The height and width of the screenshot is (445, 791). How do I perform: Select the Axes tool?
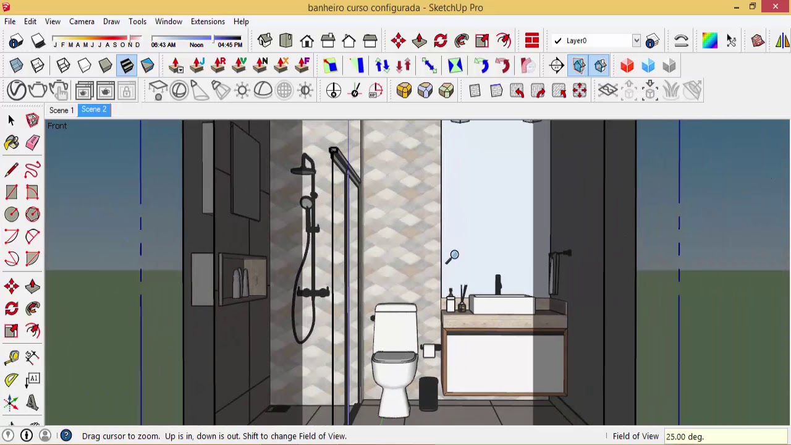11,403
